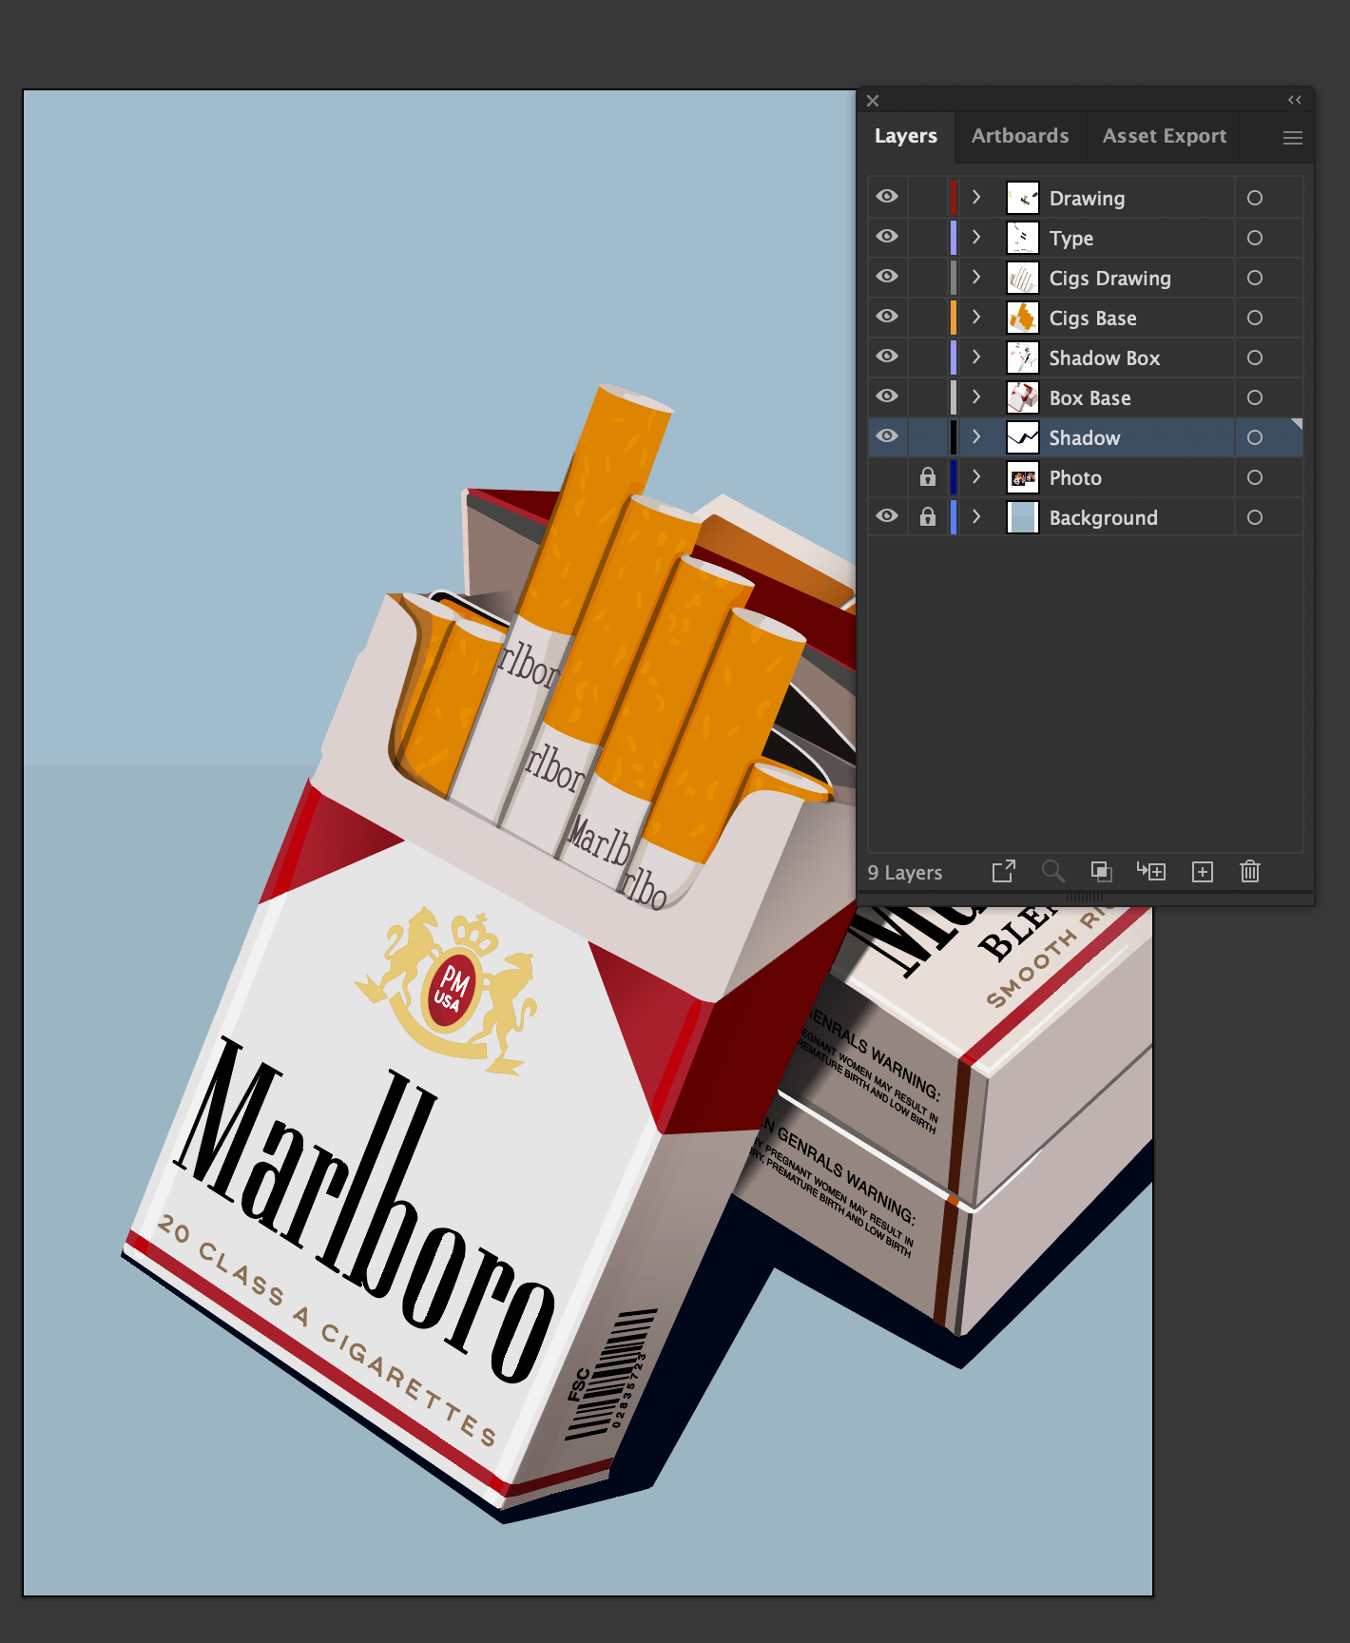The height and width of the screenshot is (1643, 1350).
Task: Switch to the Layers tab
Action: pyautogui.click(x=906, y=136)
